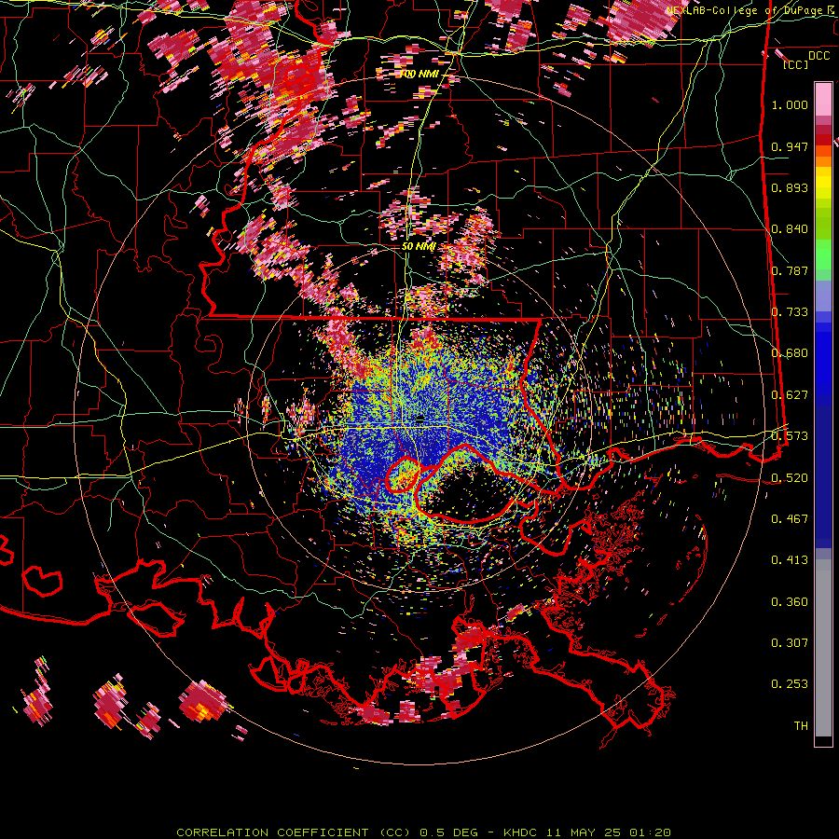Select the 0.467 scale value
Viewport: 839px width, 839px height.
[x=790, y=519]
